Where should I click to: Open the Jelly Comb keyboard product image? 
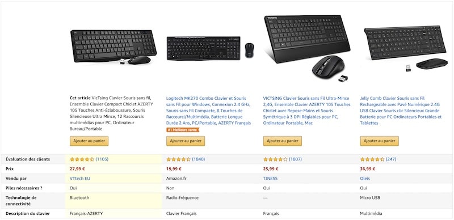(405, 48)
